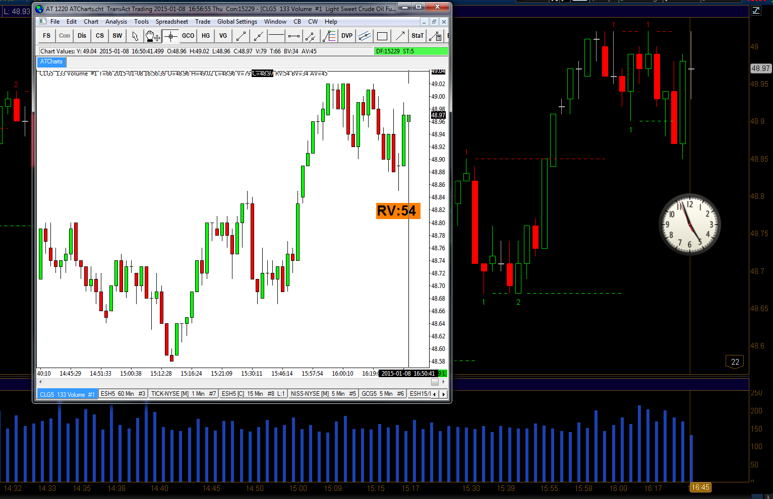Click the horizontal chart scrollbar thumb
Image resolution: width=773 pixels, height=499 pixels.
tap(435, 382)
